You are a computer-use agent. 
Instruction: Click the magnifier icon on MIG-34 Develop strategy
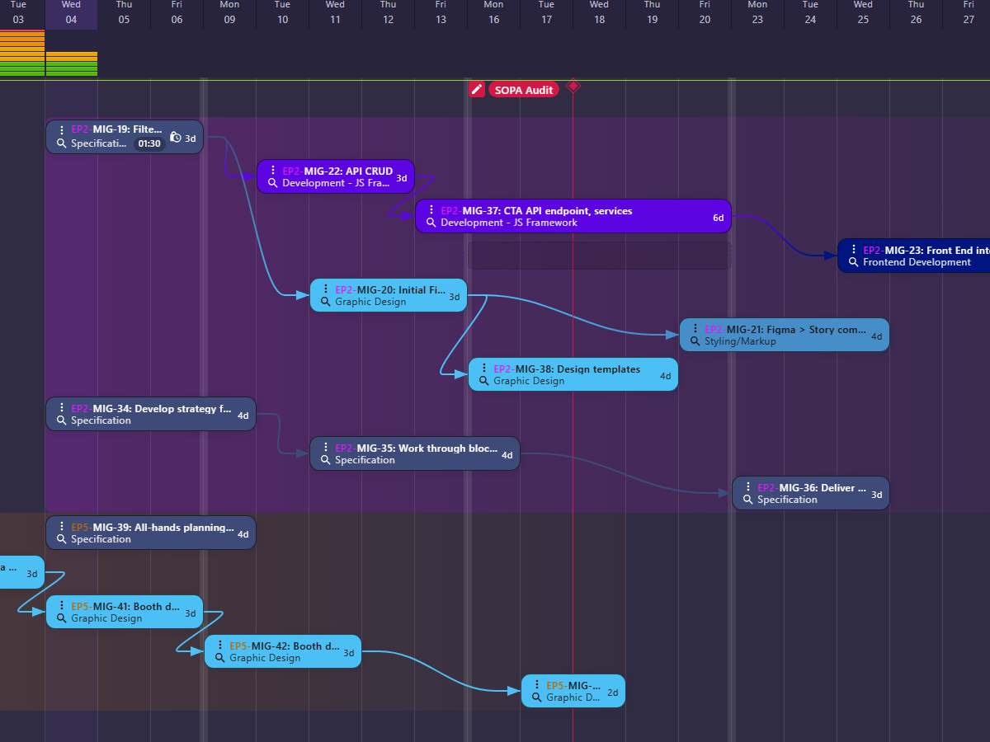60,420
